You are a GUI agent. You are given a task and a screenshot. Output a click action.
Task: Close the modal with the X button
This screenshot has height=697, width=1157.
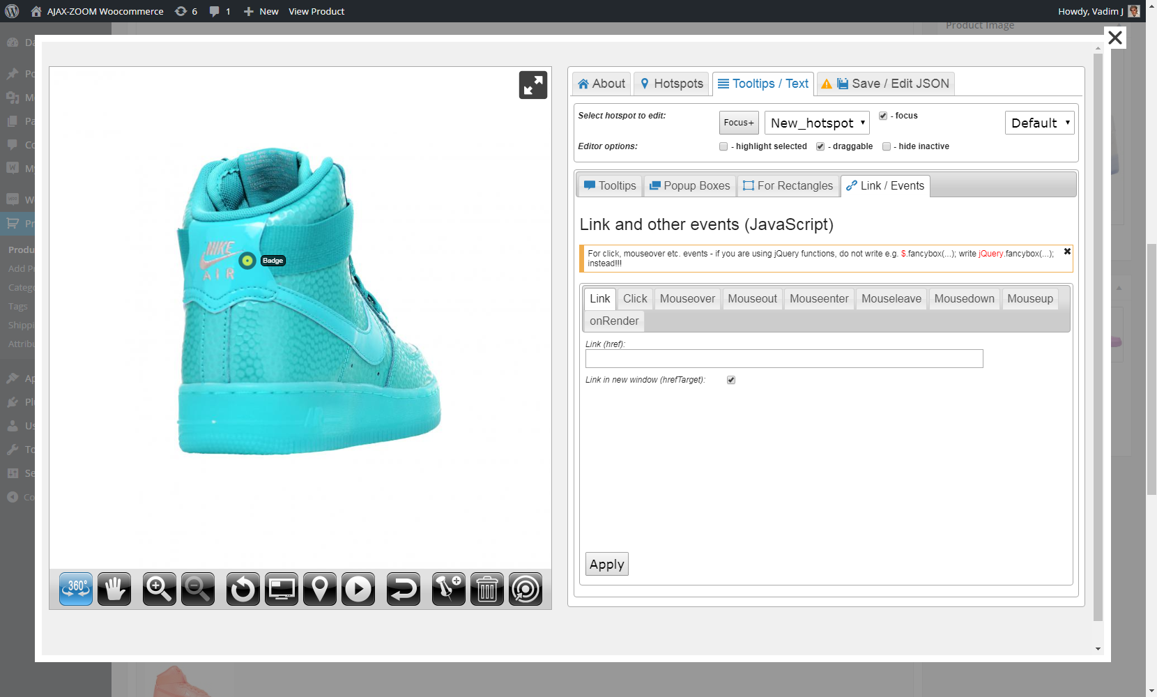tap(1115, 38)
